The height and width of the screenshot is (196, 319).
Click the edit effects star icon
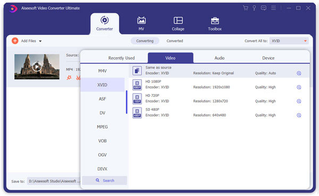(69, 77)
